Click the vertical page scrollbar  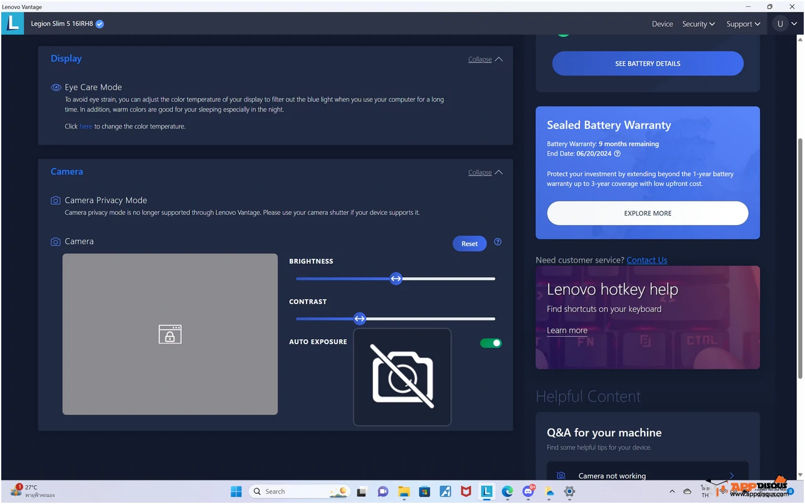(x=800, y=258)
